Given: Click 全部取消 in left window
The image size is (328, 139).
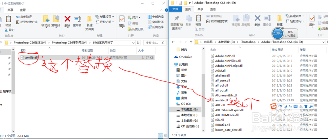Looking at the screenshot, I should click(x=155, y=22).
